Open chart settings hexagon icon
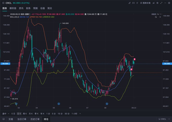Screen dimensions: 172x122 tap(157, 3)
